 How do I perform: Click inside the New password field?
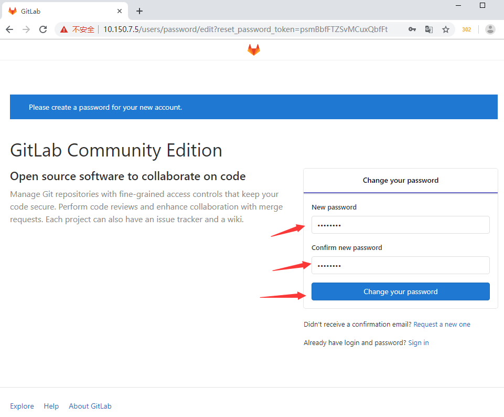(x=400, y=225)
